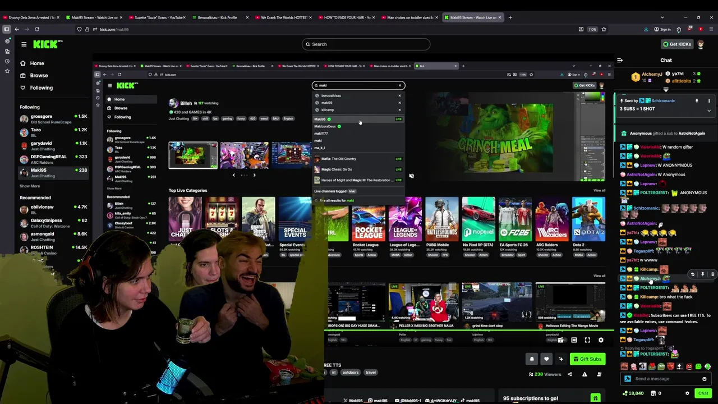
Task: Open the users icon beside the report triangle
Action: pyautogui.click(x=599, y=374)
